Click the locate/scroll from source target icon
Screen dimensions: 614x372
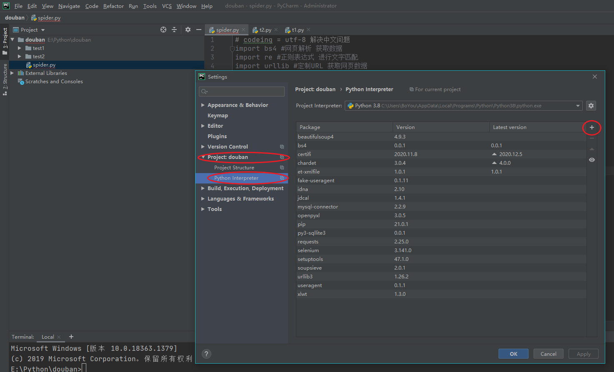pos(163,30)
